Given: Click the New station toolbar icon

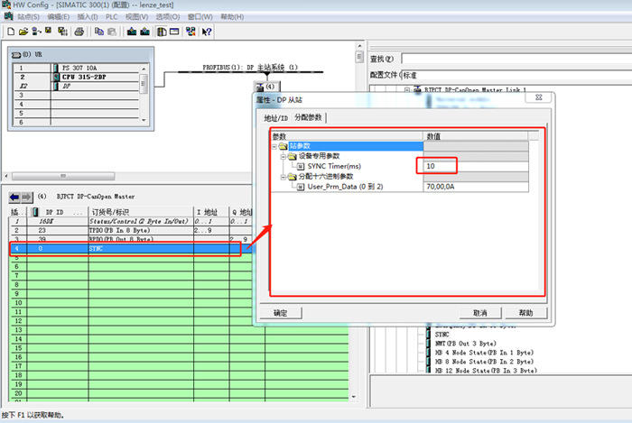Looking at the screenshot, I should point(11,32).
